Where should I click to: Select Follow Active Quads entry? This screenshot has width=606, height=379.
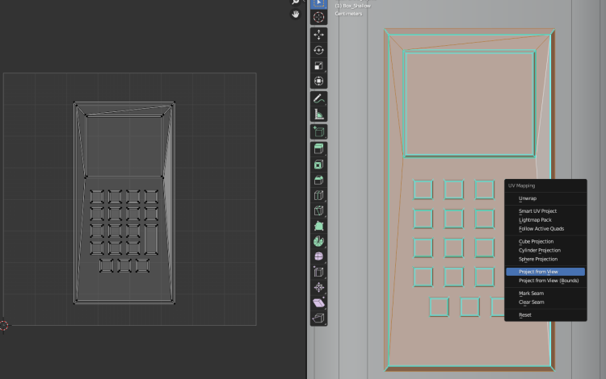541,228
